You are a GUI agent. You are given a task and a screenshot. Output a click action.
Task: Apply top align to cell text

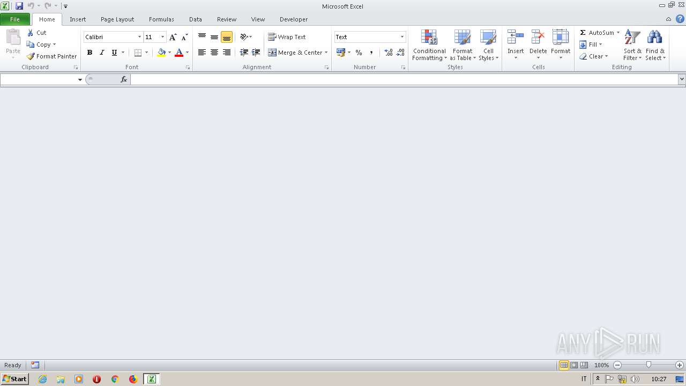[202, 37]
